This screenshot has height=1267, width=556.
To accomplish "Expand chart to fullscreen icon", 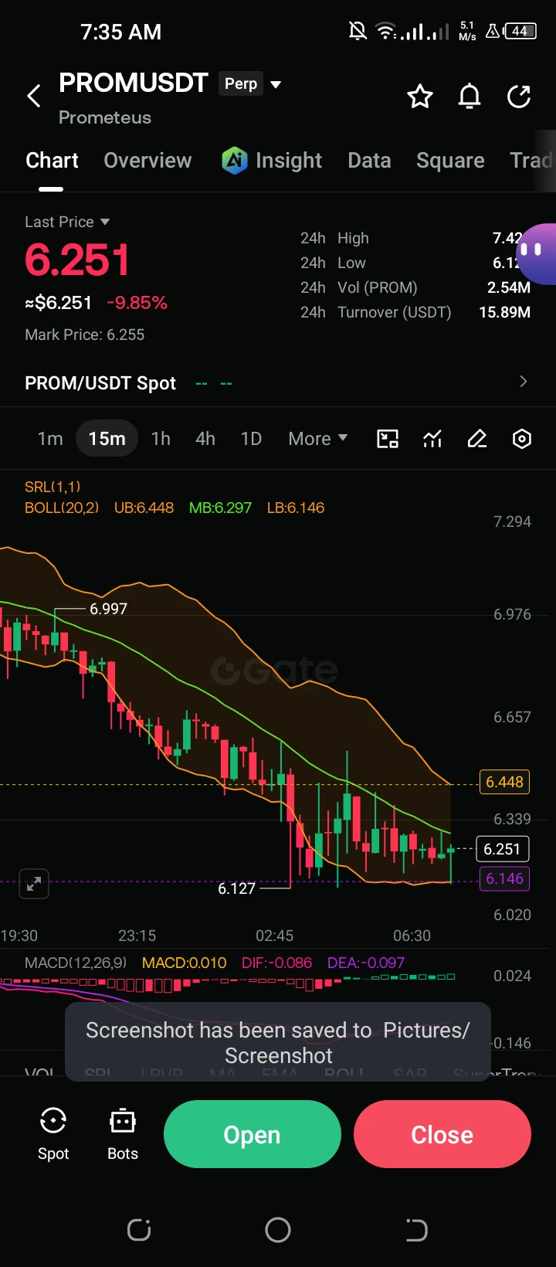I will tap(34, 885).
